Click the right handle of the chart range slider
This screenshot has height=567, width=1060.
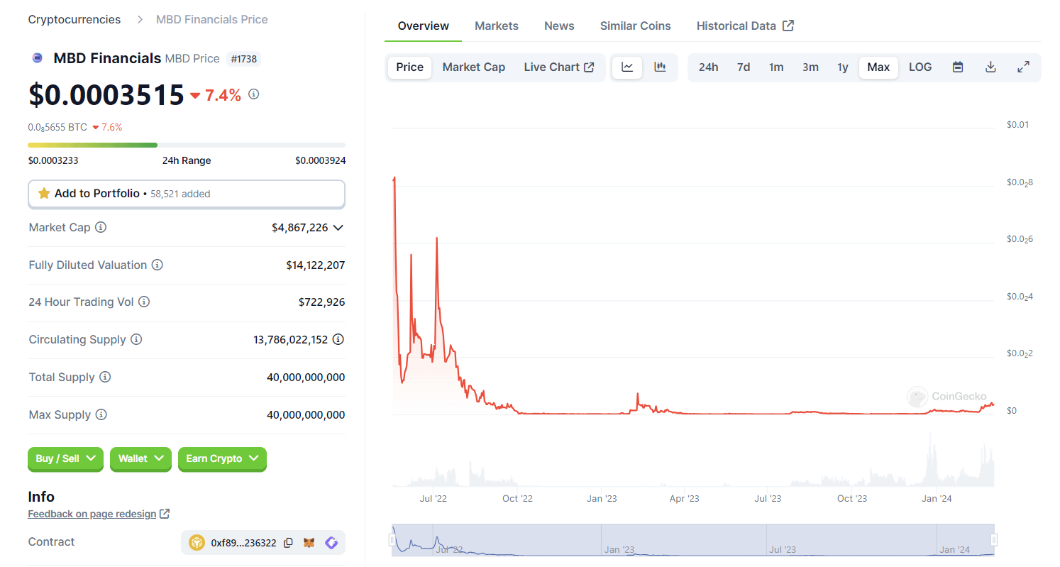click(x=994, y=541)
